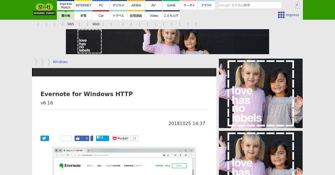Go to the AKIBA tab
The width and height of the screenshot is (335, 175).
click(136, 5)
